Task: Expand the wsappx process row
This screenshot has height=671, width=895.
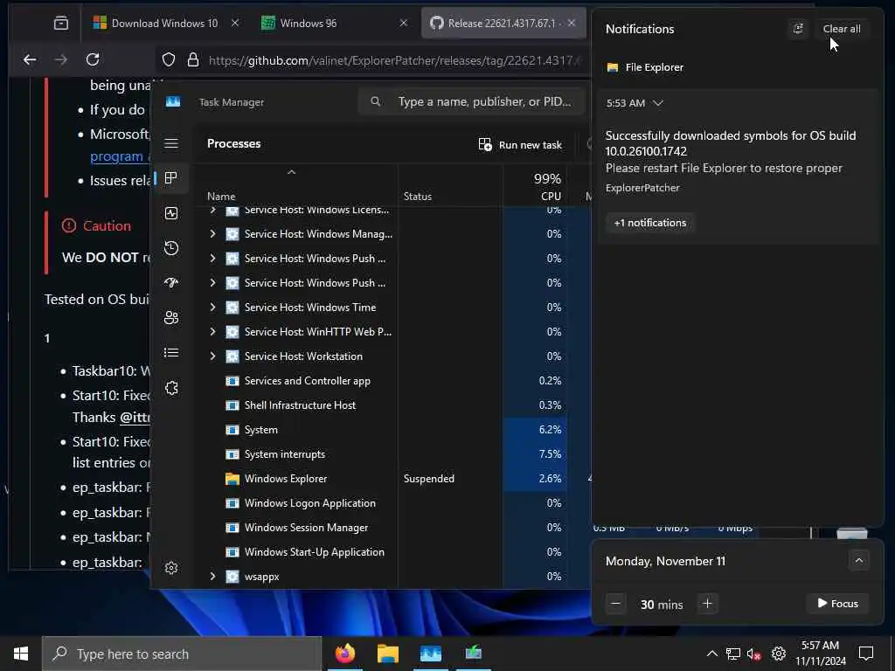Action: tap(212, 577)
